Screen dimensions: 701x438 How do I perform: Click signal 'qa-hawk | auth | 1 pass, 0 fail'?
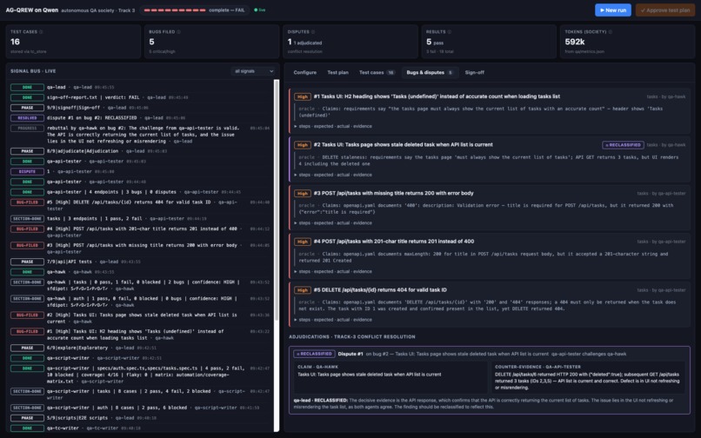(141, 302)
